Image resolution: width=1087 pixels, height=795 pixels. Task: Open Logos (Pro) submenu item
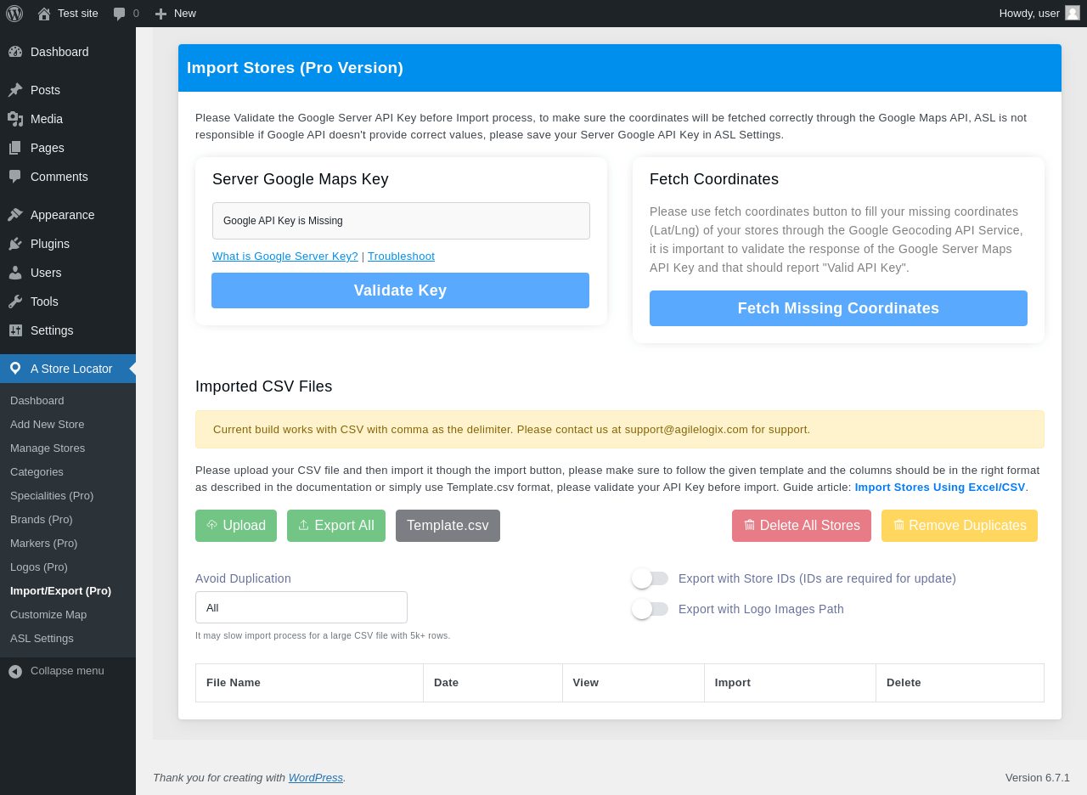click(68, 567)
